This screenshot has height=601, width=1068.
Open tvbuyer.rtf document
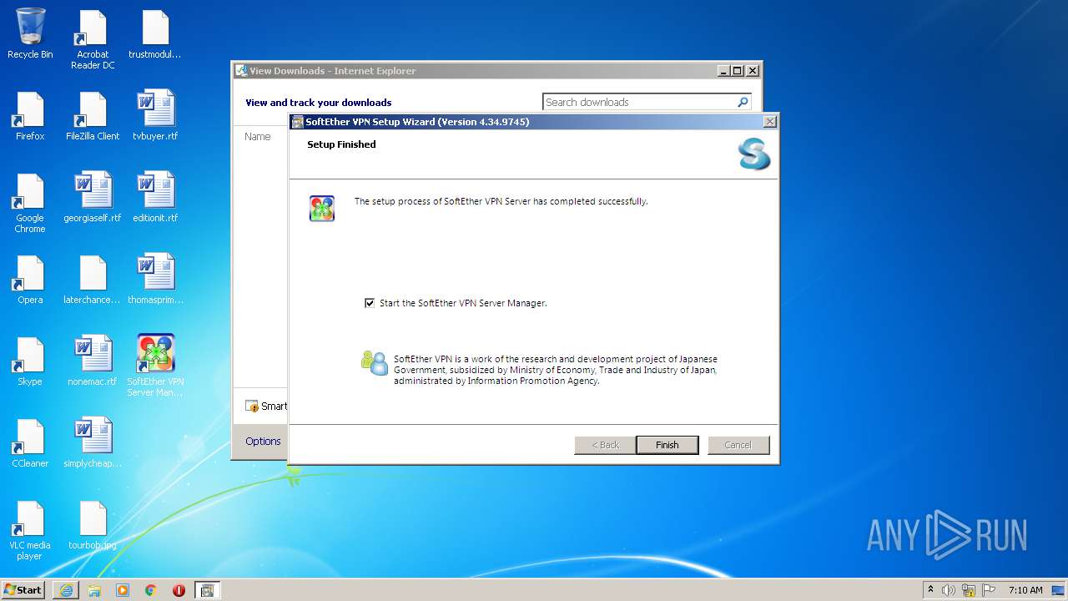click(155, 115)
